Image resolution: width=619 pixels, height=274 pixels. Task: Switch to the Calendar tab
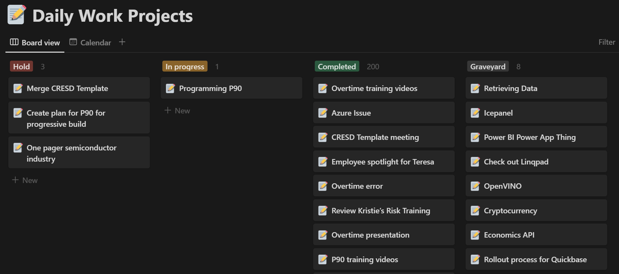tap(90, 42)
